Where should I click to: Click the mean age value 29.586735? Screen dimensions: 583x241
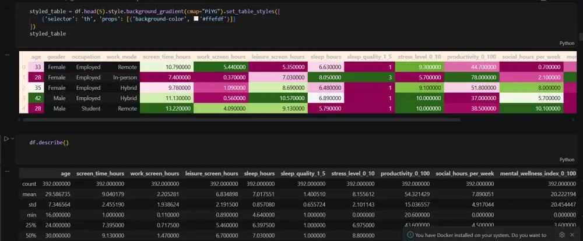tap(58, 194)
